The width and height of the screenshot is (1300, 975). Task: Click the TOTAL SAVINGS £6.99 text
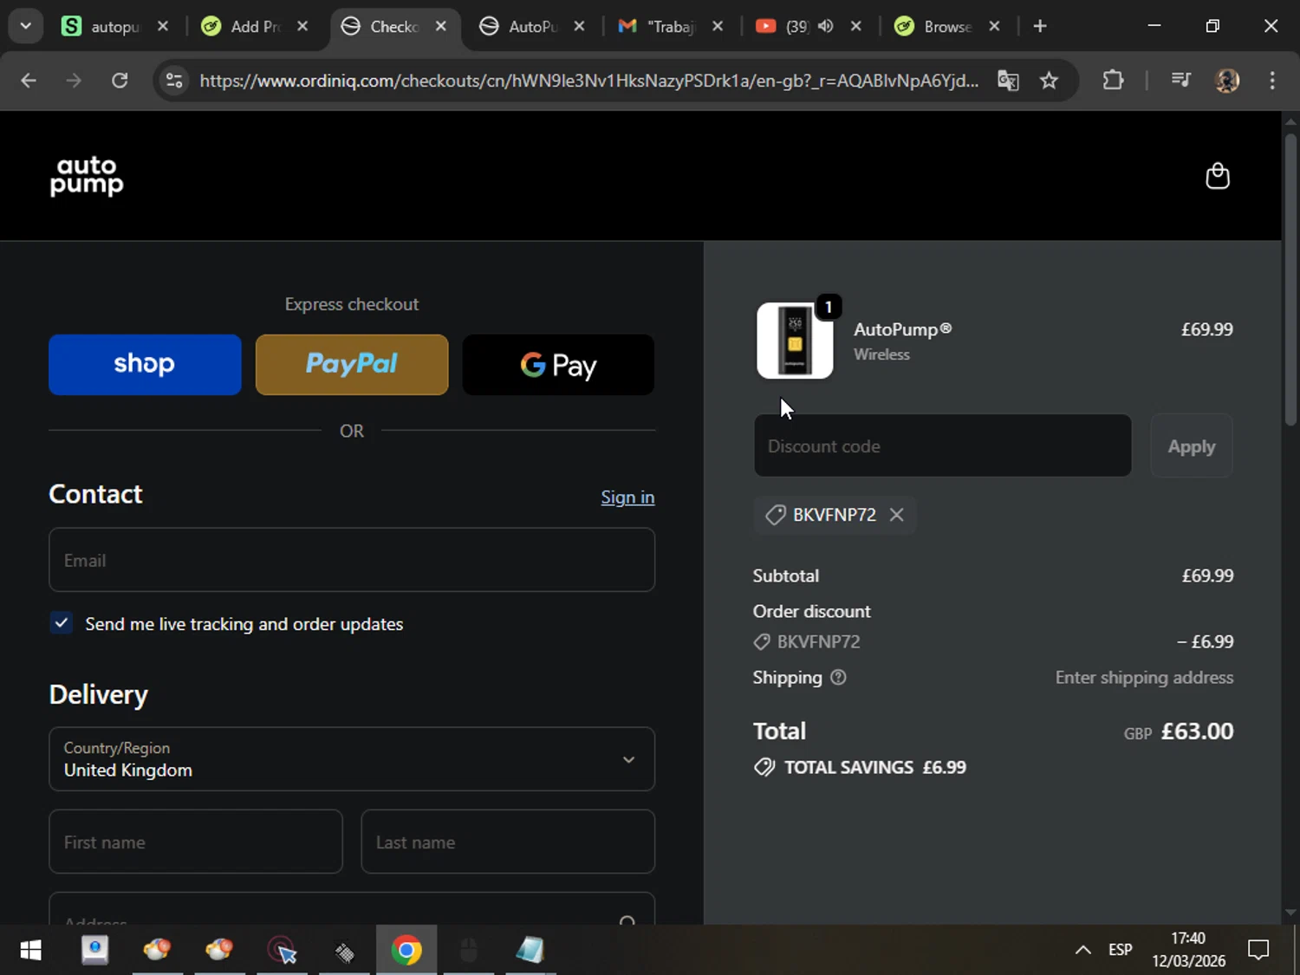pyautogui.click(x=875, y=768)
